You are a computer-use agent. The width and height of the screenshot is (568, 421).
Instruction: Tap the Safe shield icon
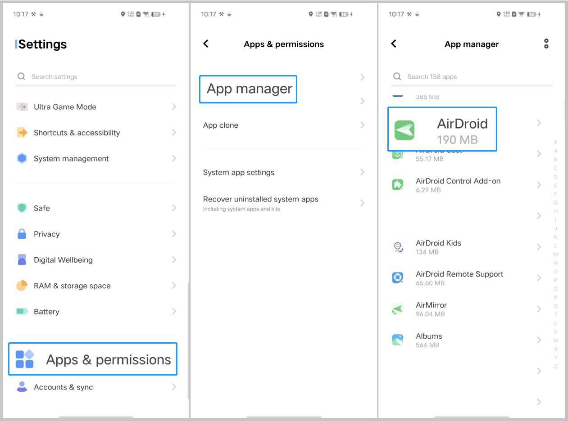22,208
